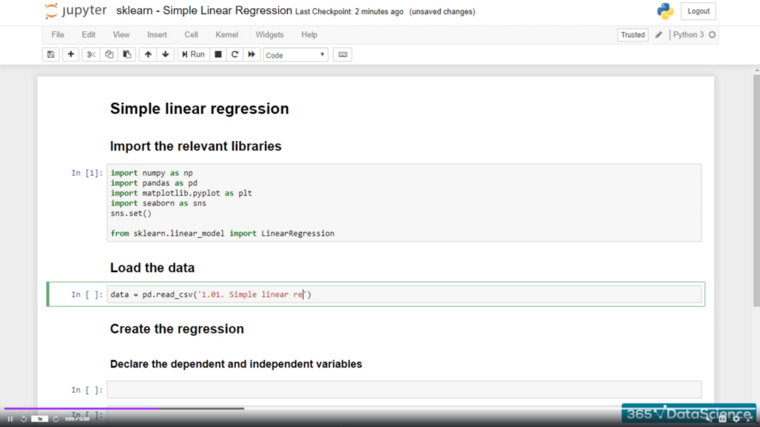Select Declare the dependent and independent variables heading
The image size is (760, 427).
click(x=236, y=364)
